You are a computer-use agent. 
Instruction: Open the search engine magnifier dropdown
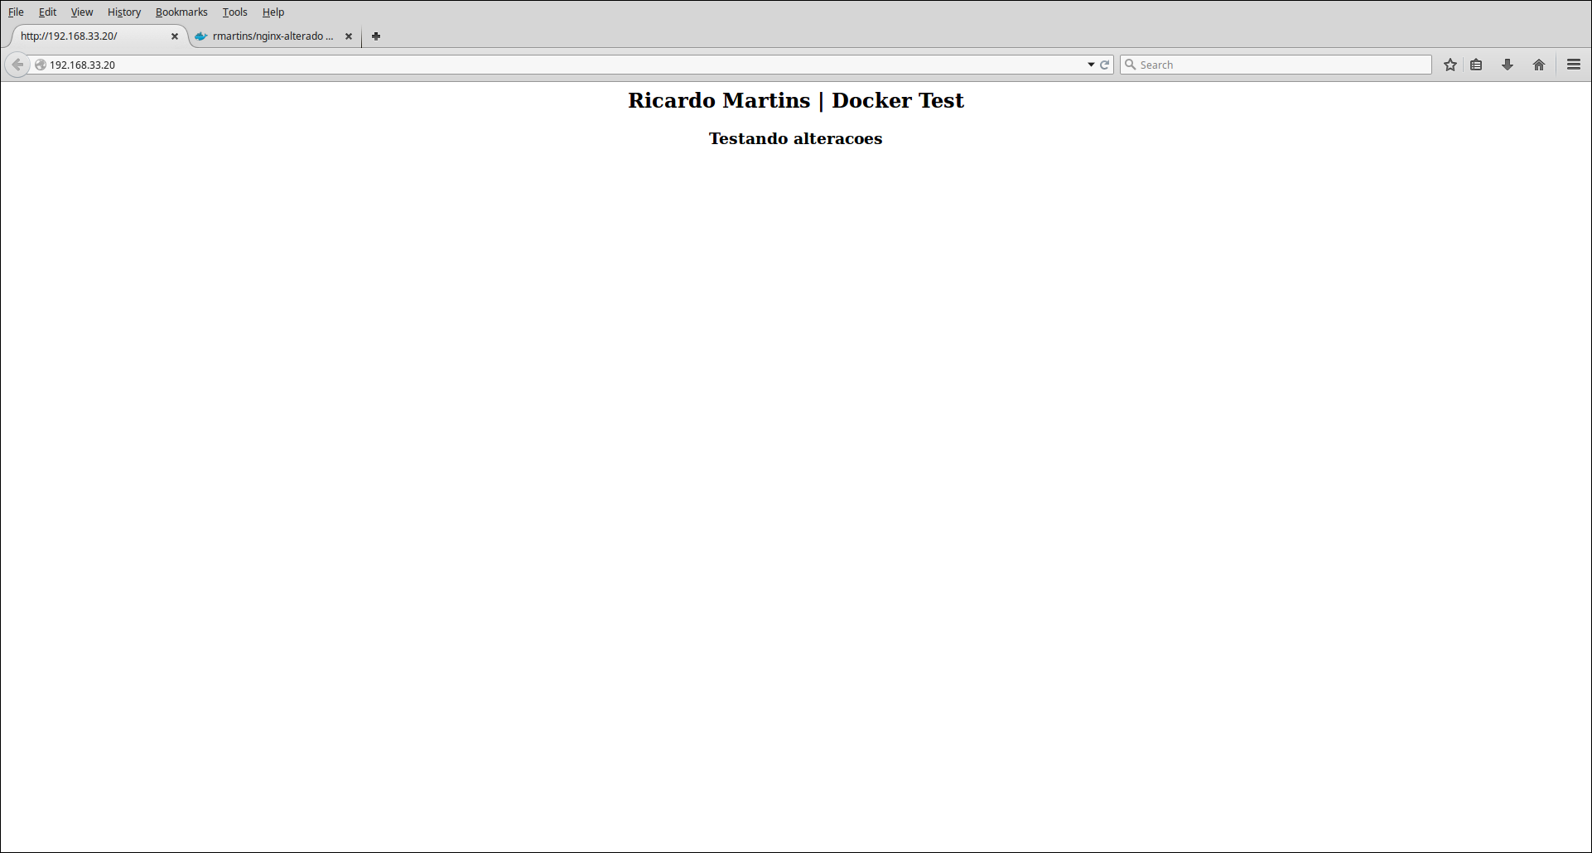point(1131,64)
